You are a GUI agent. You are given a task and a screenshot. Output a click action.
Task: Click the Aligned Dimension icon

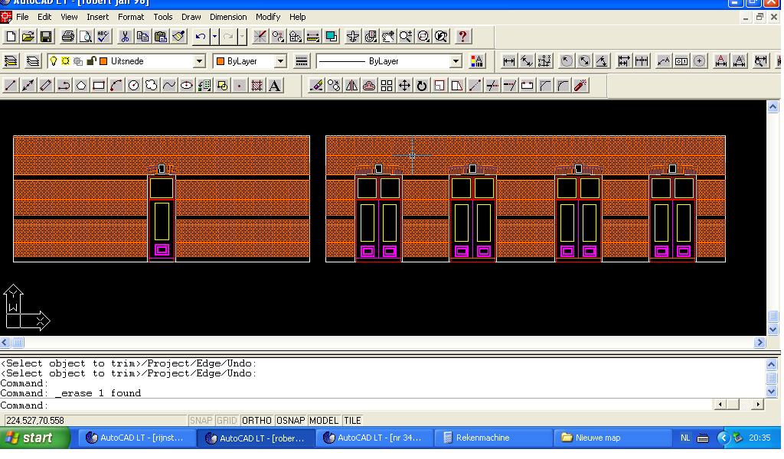pyautogui.click(x=527, y=61)
